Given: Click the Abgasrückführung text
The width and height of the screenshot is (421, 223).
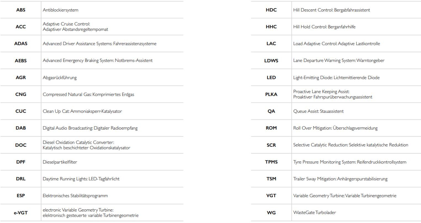Looking at the screenshot, I should click(60, 78).
